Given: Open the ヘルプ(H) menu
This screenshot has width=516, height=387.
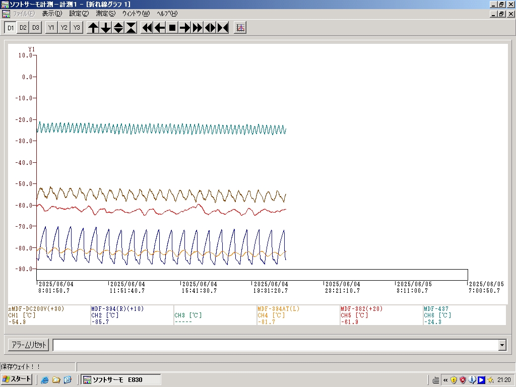Looking at the screenshot, I should coord(167,14).
